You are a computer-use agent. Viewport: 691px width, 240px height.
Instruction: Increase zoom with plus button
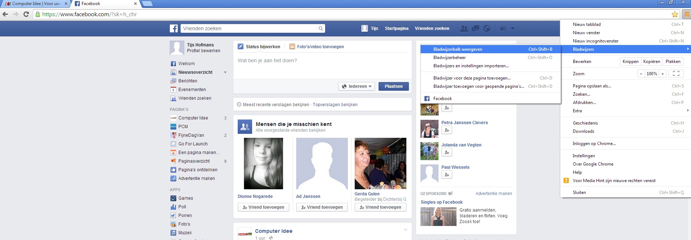click(662, 74)
